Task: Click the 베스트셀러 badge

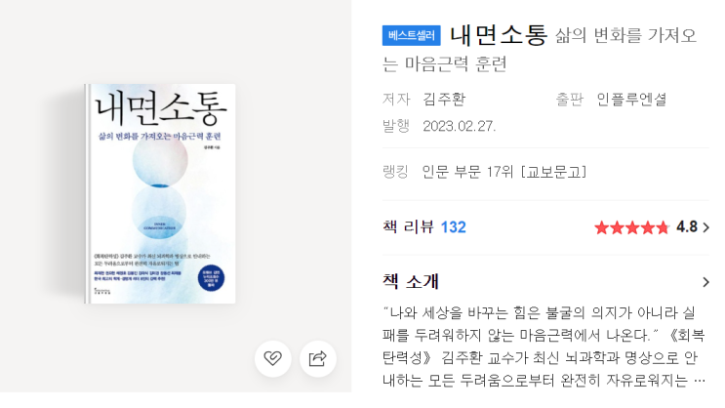Action: (411, 35)
